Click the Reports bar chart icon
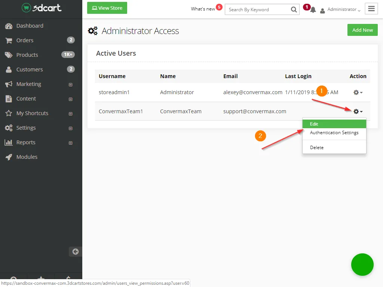Screen dimensions: 383x287 click(9, 142)
